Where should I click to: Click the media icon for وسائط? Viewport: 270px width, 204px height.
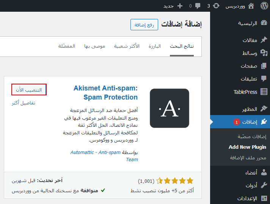coord(264,53)
